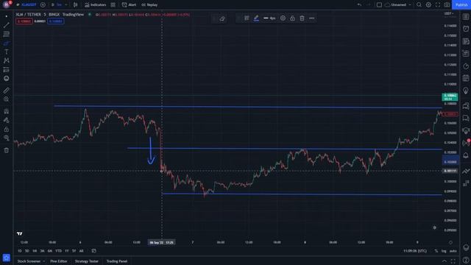Screen dimensions: 471x265
Task: Open the layout select square icon
Action: [379, 5]
